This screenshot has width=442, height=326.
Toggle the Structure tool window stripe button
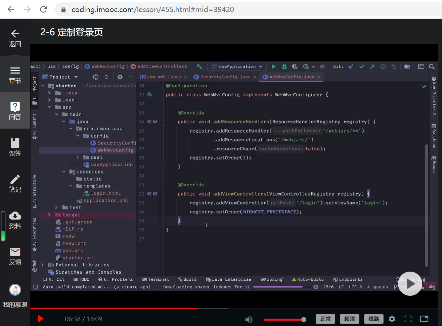[35, 192]
